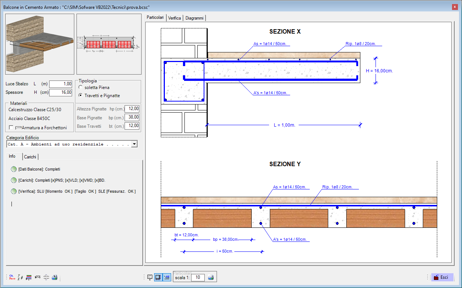Click the colored lines load icon
The image size is (462, 288).
[29, 277]
